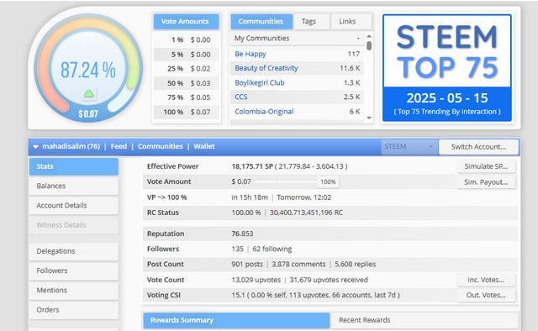Click the Simulate SP button
538x331 pixels.
point(486,166)
